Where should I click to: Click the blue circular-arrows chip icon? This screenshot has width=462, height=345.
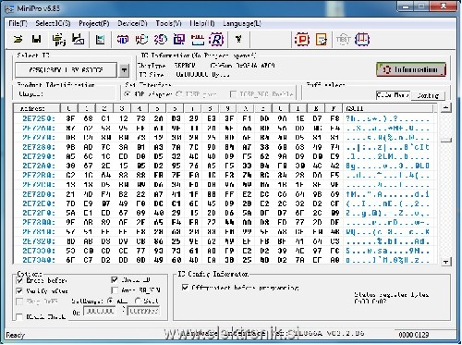(x=161, y=40)
